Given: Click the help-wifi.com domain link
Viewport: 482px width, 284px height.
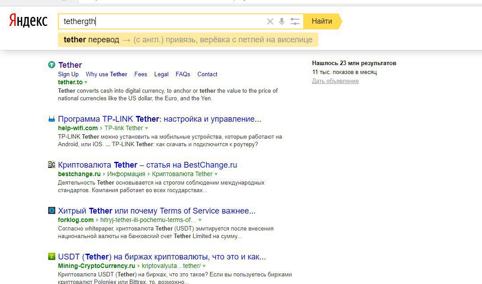Looking at the screenshot, I should 78,128.
